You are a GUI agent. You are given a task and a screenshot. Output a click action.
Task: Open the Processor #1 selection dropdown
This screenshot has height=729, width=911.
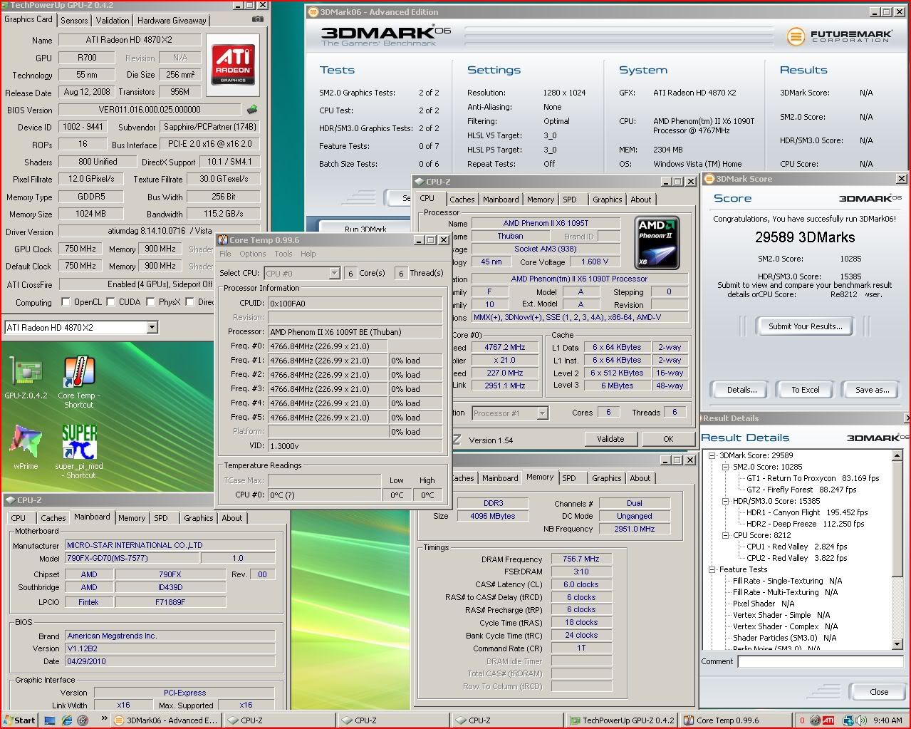(542, 413)
